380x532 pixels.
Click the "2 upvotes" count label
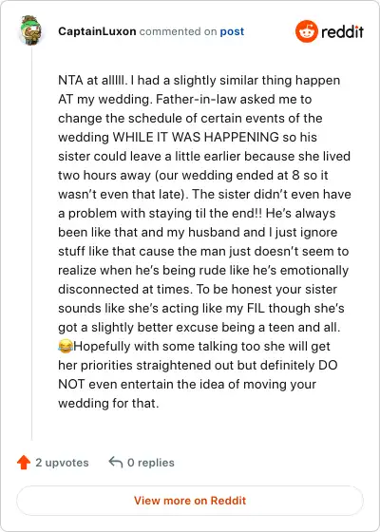coord(62,463)
